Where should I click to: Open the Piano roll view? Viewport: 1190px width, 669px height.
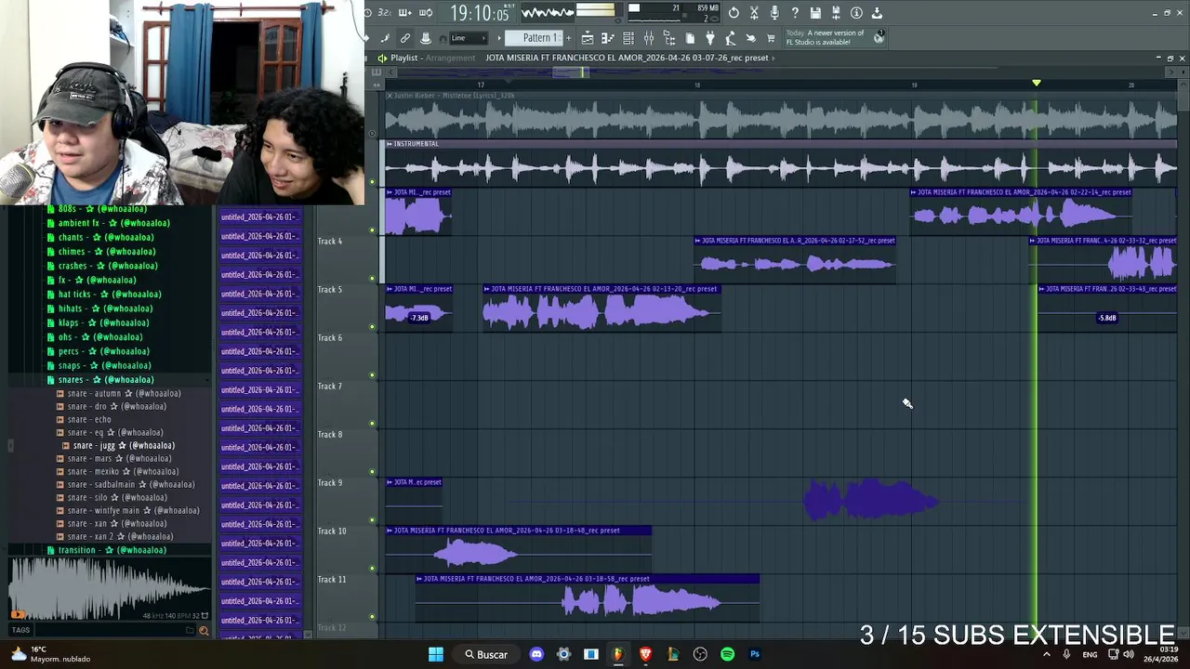point(608,38)
